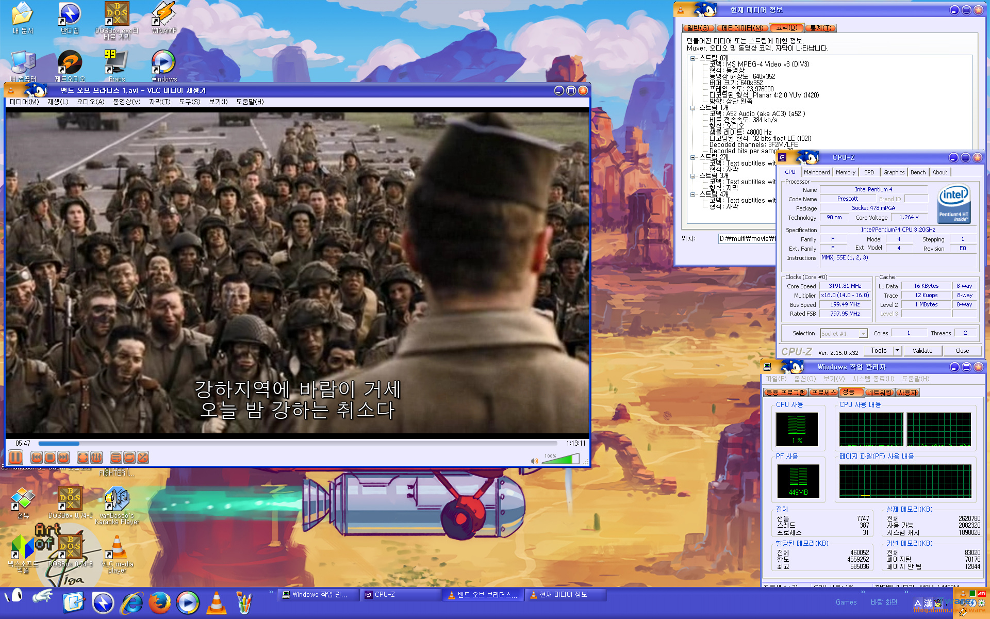
Task: Launch VLC cone icon in quick launch
Action: tap(216, 602)
